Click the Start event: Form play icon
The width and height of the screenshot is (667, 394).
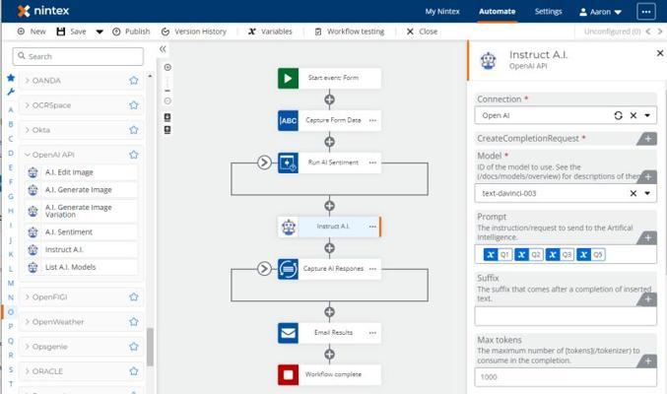click(x=288, y=79)
